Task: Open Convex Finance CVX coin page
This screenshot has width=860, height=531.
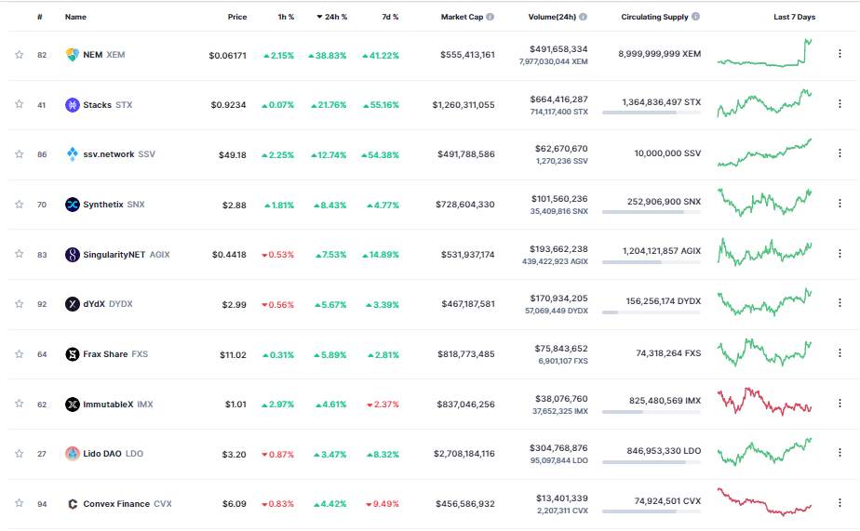Action: tap(128, 504)
